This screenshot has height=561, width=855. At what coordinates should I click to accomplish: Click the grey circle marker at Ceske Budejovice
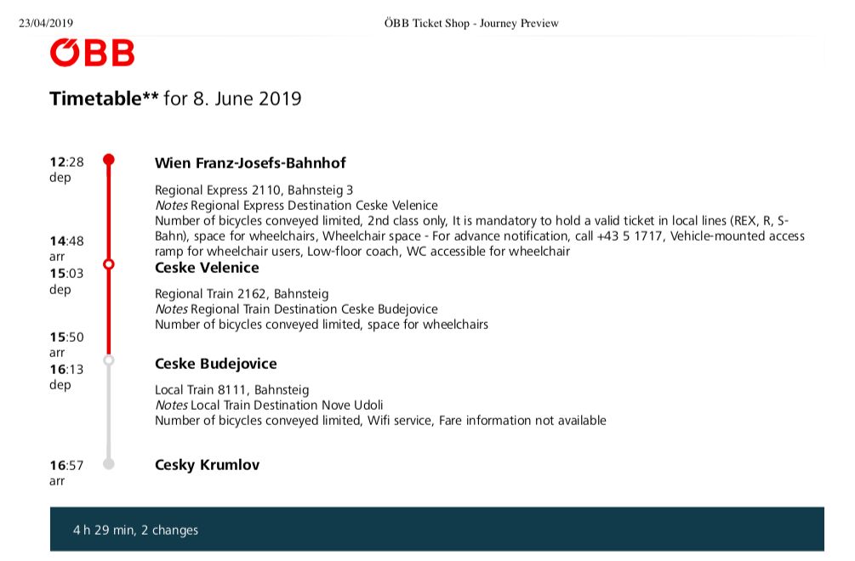[108, 360]
